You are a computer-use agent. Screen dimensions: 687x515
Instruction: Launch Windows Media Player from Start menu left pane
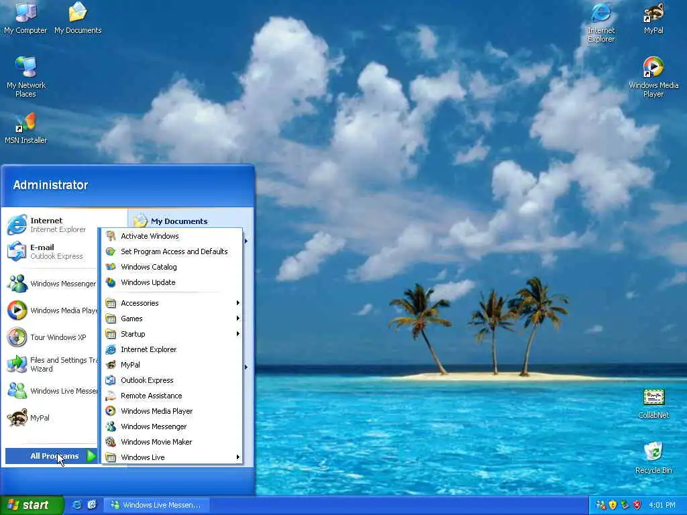pyautogui.click(x=50, y=310)
